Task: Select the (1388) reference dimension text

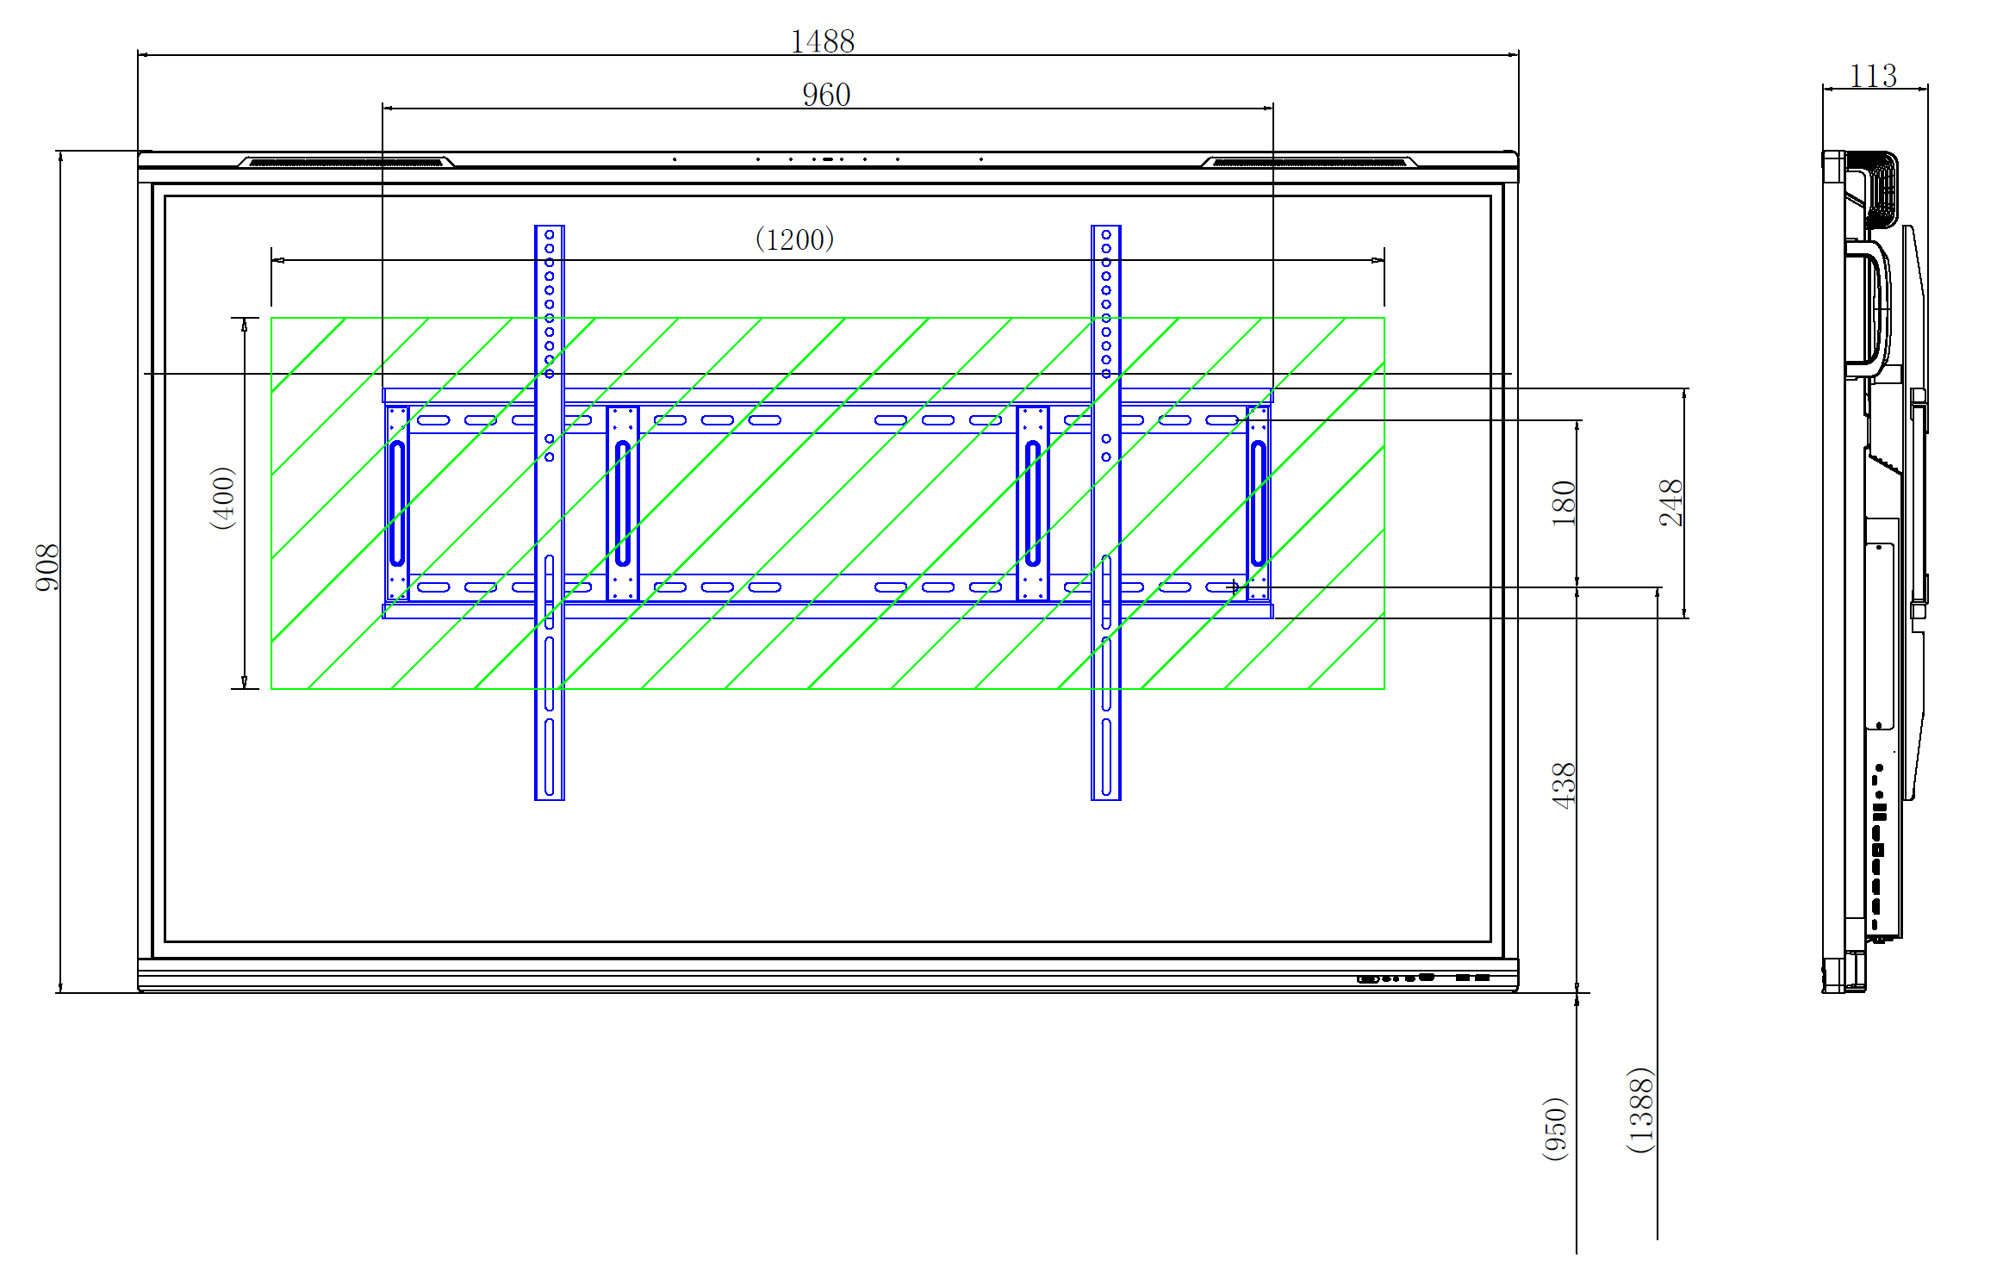Action: [x=1640, y=1109]
